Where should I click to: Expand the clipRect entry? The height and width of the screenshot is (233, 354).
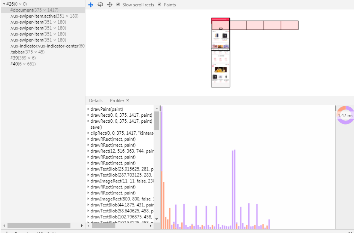click(x=88, y=133)
